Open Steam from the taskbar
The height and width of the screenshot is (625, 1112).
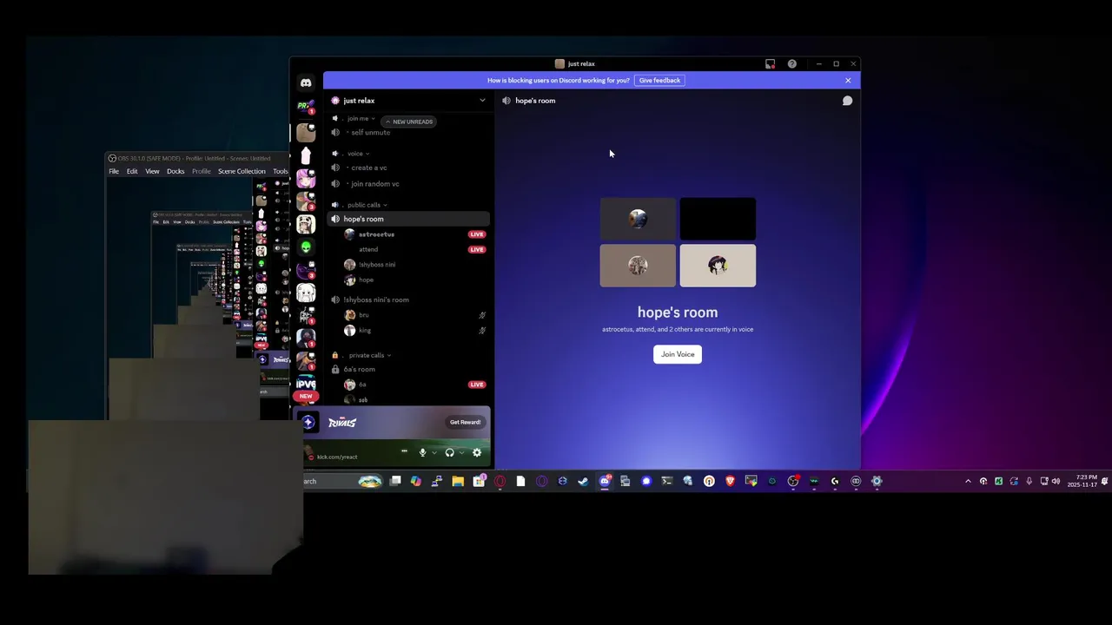[x=583, y=481]
